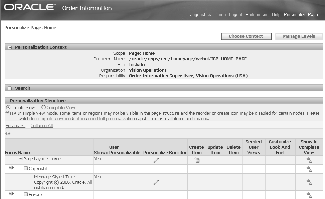Screen dimensions: 325x199
Task: Click the Scope value Page: Home
Action: (142, 53)
